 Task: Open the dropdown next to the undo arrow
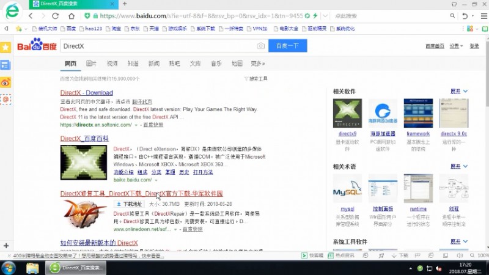(472, 16)
